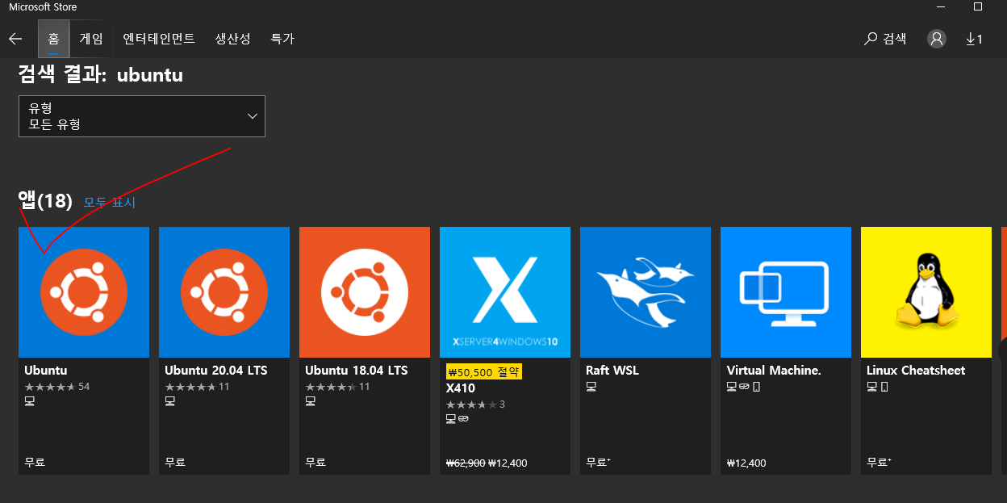Maximize the Microsoft Store window
The height and width of the screenshot is (503, 1007).
coord(978,6)
